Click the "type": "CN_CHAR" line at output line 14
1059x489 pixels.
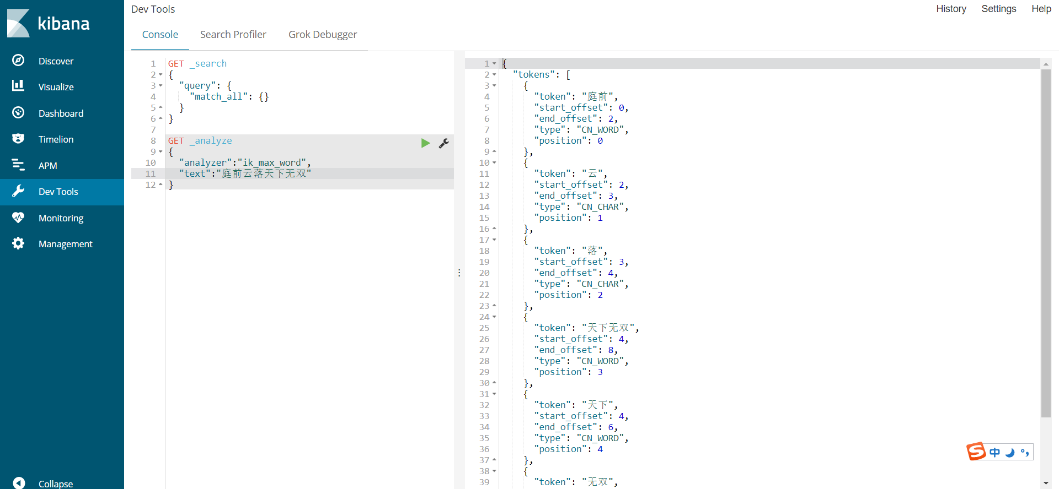pyautogui.click(x=581, y=207)
